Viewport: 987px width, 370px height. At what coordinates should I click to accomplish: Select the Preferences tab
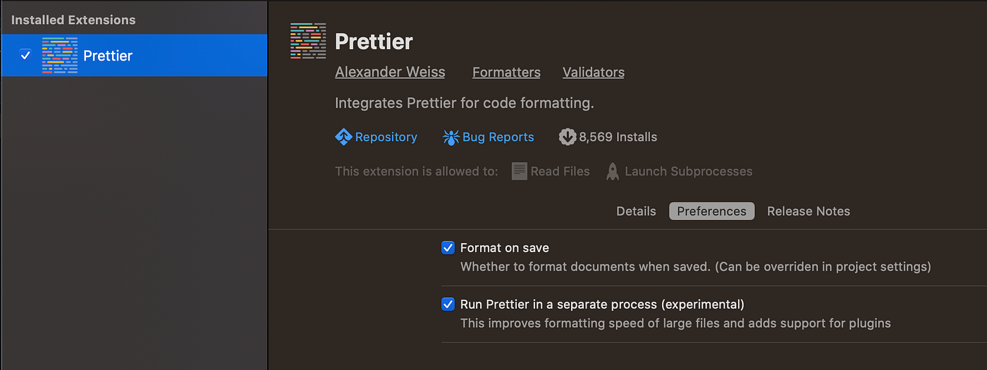click(x=711, y=211)
